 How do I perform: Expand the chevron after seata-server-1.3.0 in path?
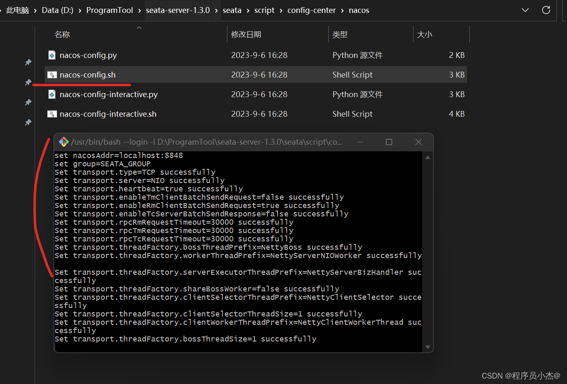click(x=217, y=10)
